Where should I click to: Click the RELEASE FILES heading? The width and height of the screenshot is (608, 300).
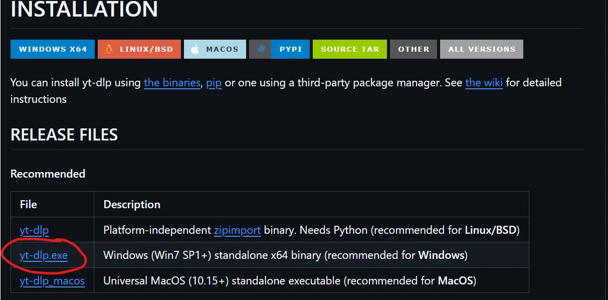click(x=64, y=134)
